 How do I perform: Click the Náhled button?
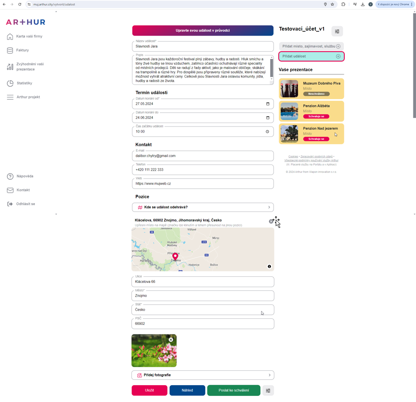187,390
